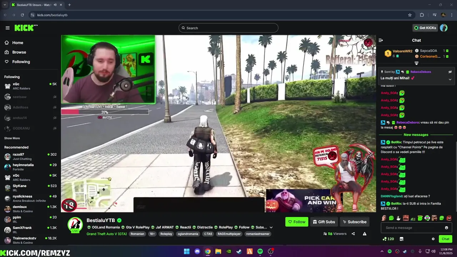Open xQc channel in Following list
Viewport: 457px width, 257px height.
click(30, 86)
